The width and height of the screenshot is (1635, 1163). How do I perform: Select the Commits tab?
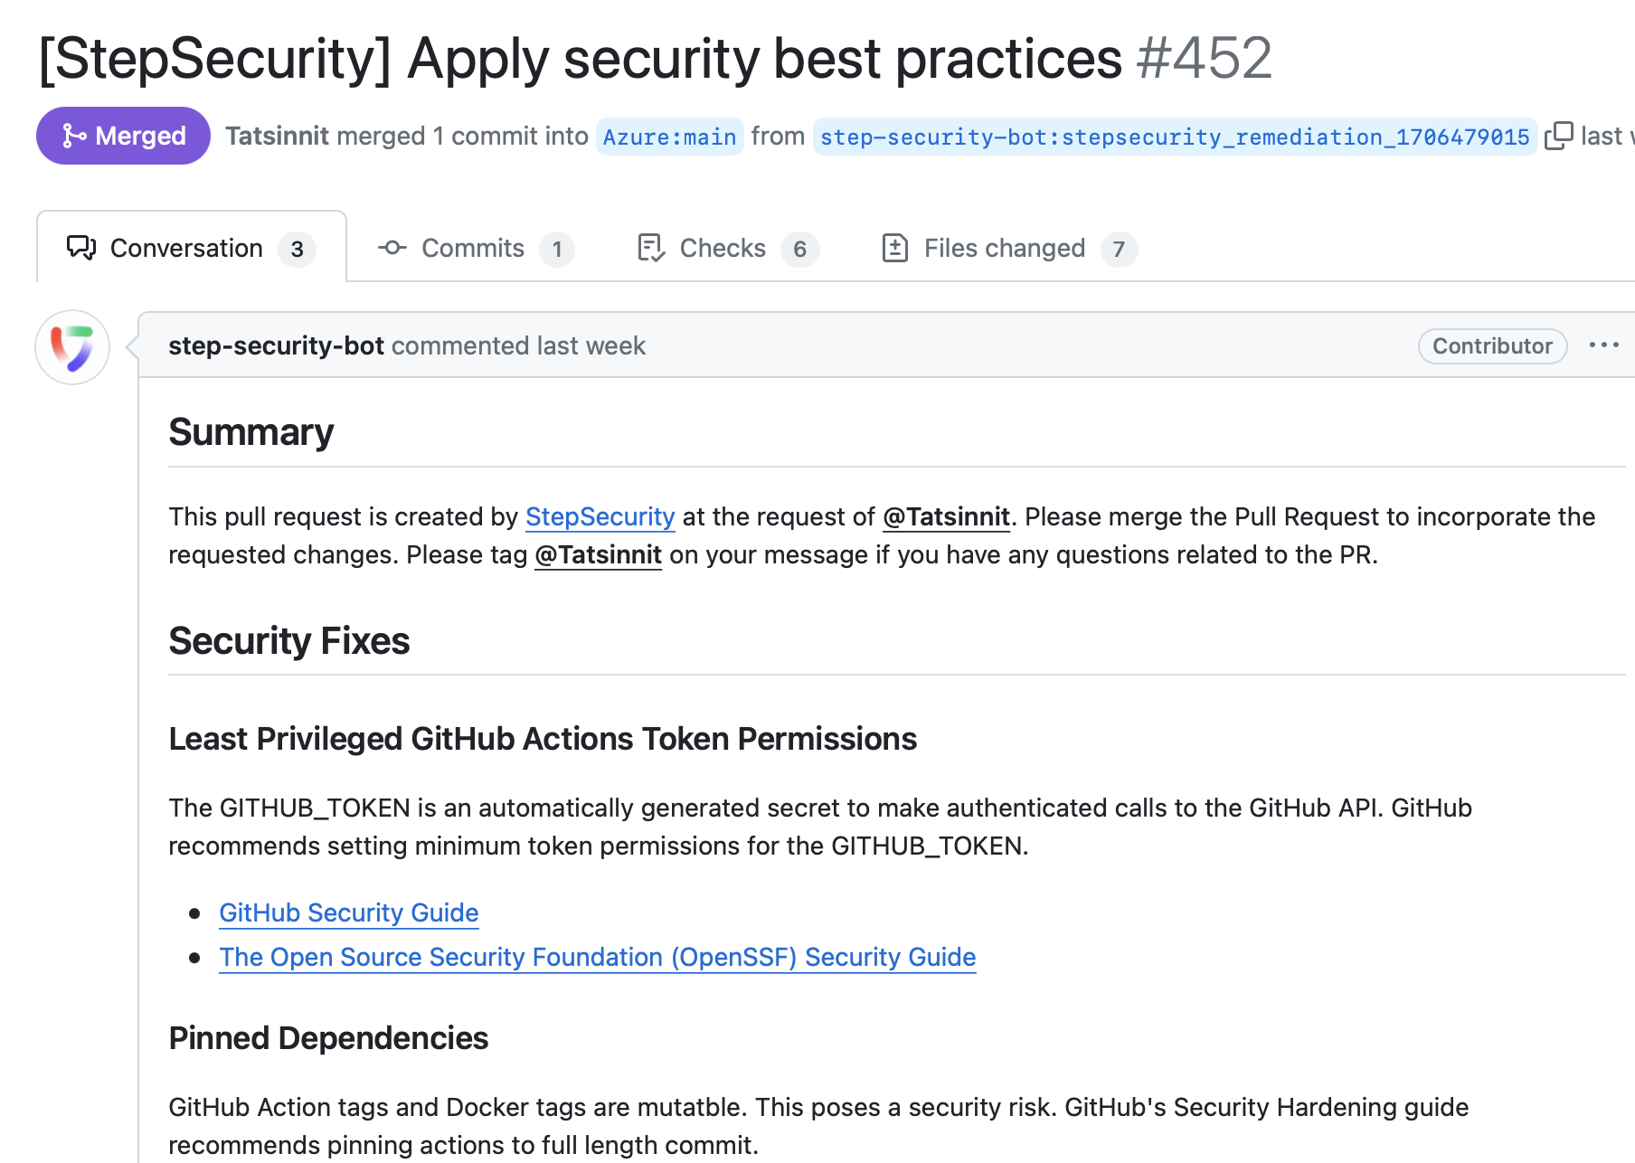(x=473, y=248)
